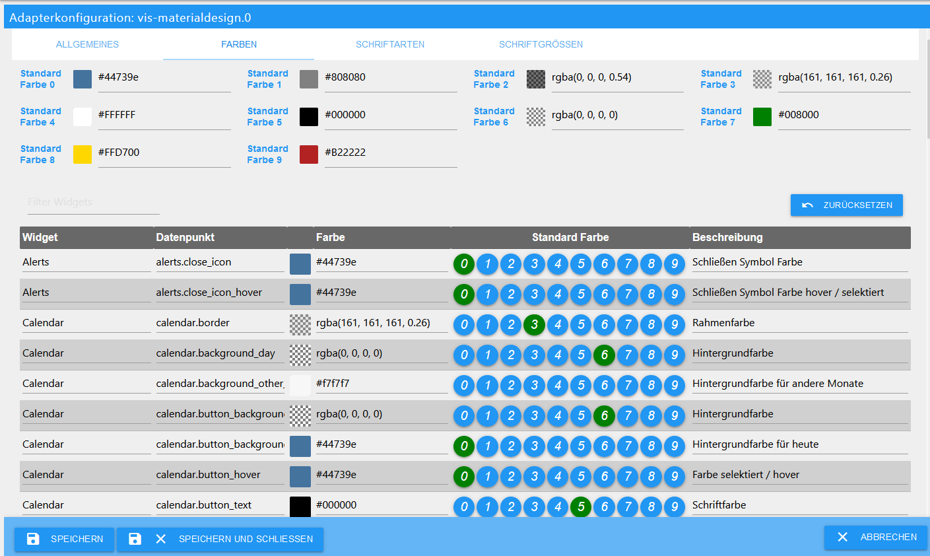
Task: Open the ALLGEMEINES tab
Action: 87,44
